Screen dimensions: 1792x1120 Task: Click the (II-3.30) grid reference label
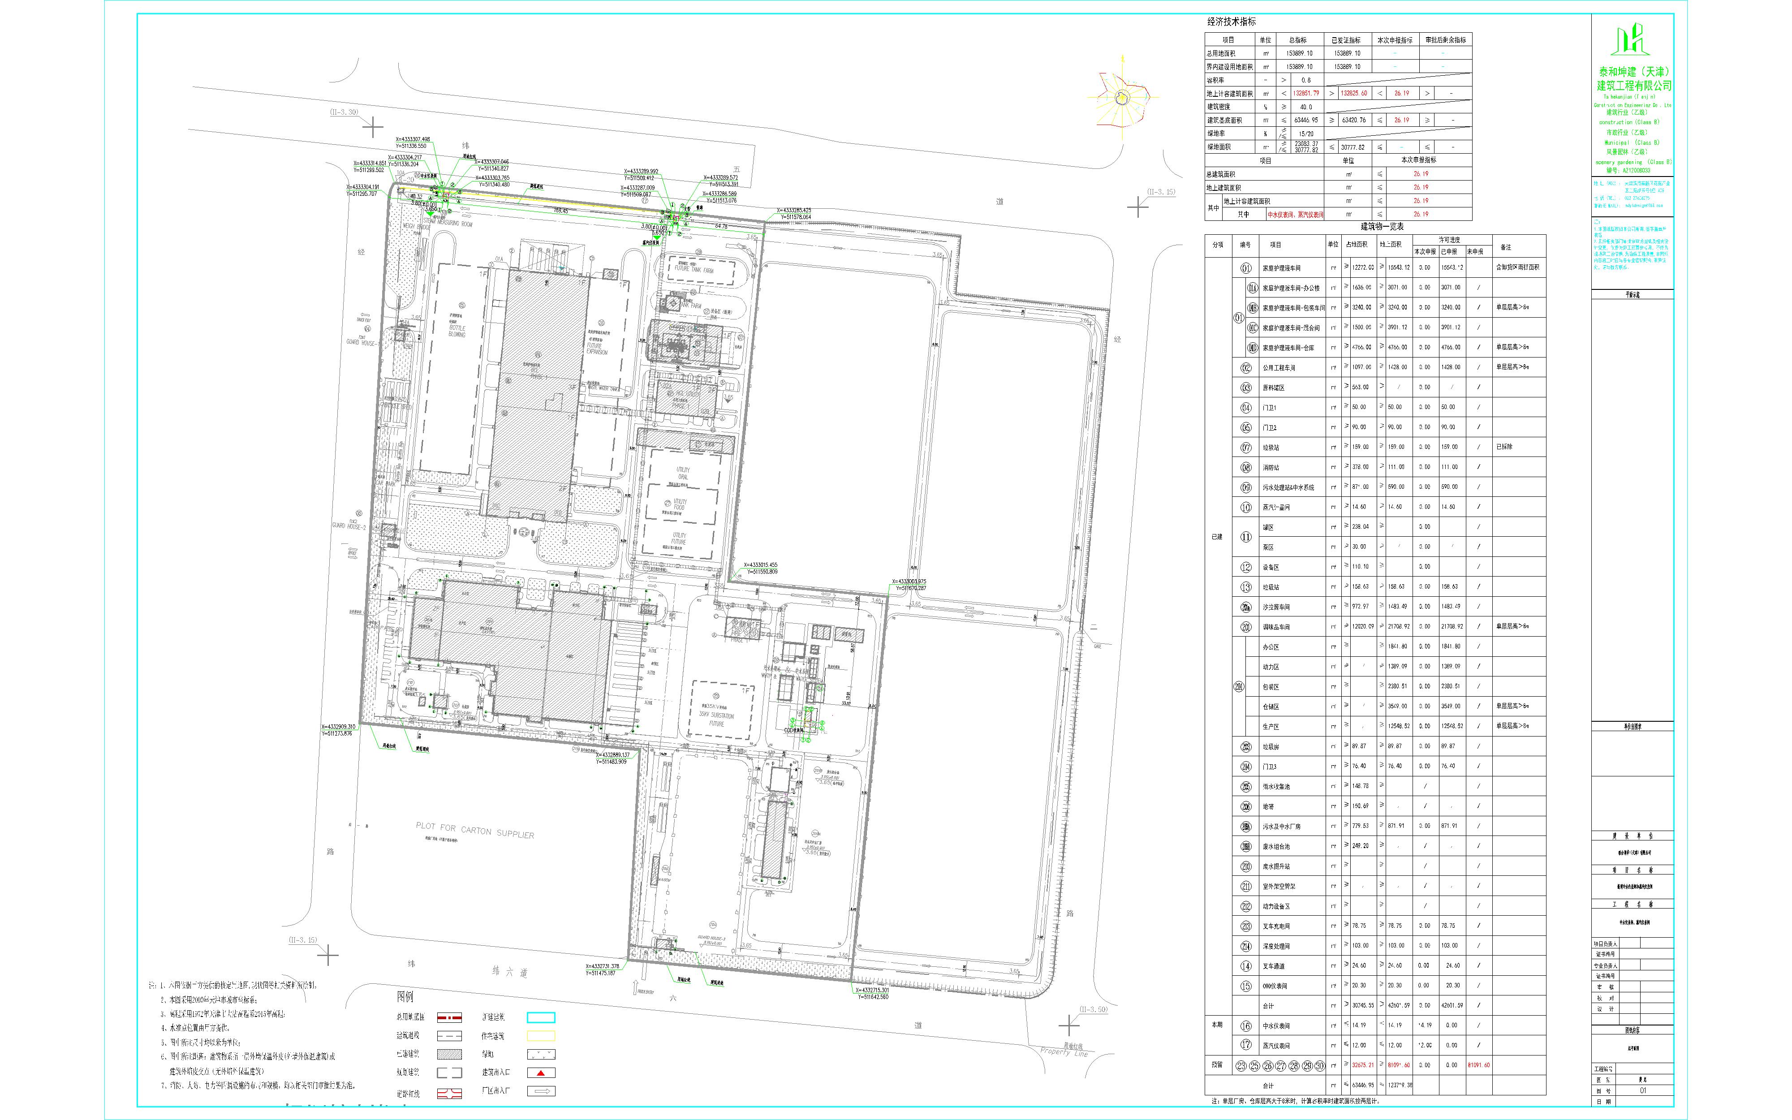tap(345, 112)
